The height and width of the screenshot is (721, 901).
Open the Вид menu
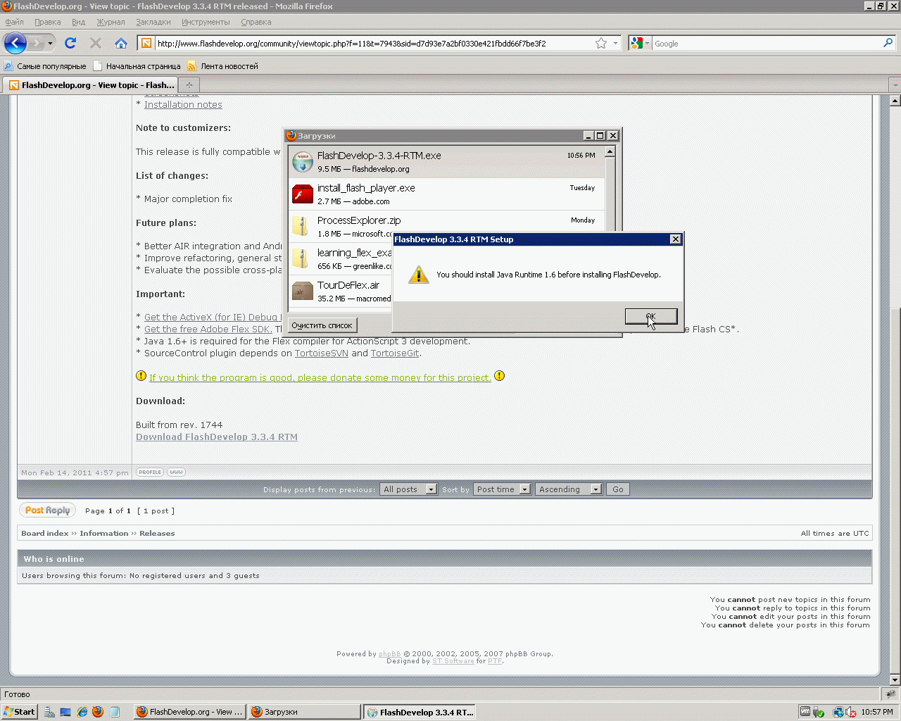tap(78, 22)
